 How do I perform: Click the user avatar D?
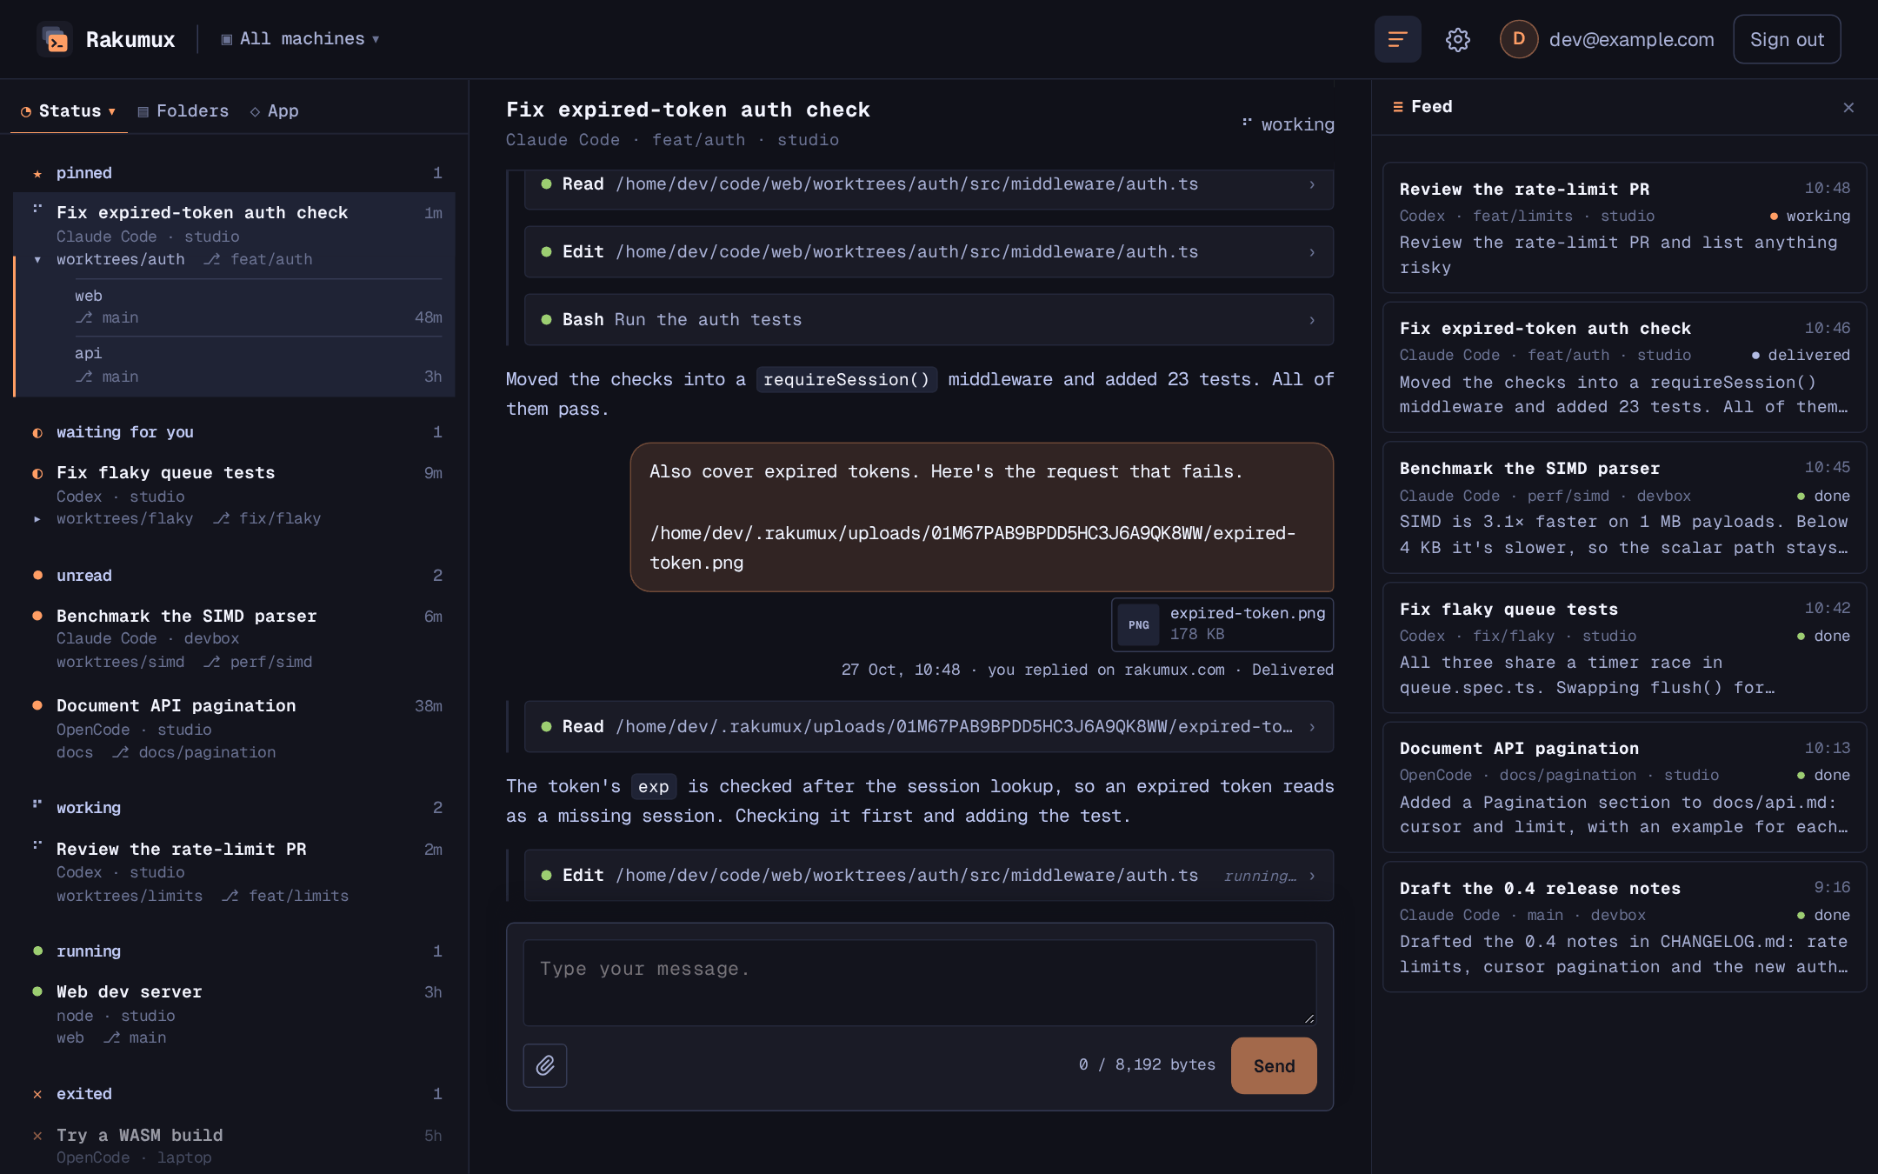pyautogui.click(x=1518, y=39)
